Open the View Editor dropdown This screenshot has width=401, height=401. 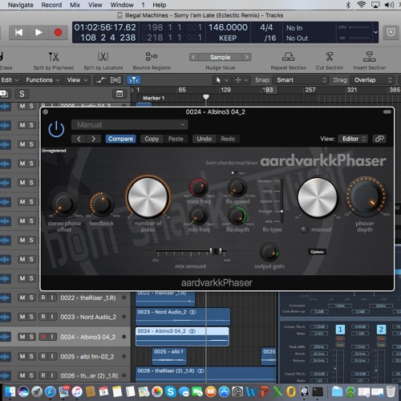click(x=353, y=139)
